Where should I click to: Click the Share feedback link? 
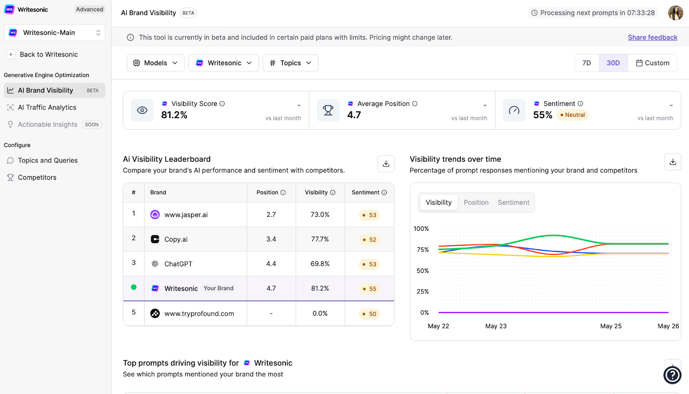(652, 38)
